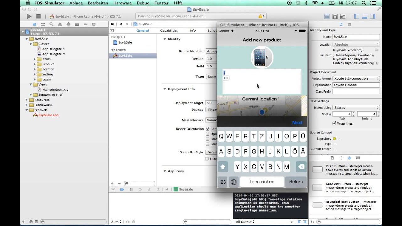
Task: Expand the Items folder in navigator
Action: click(x=35, y=59)
